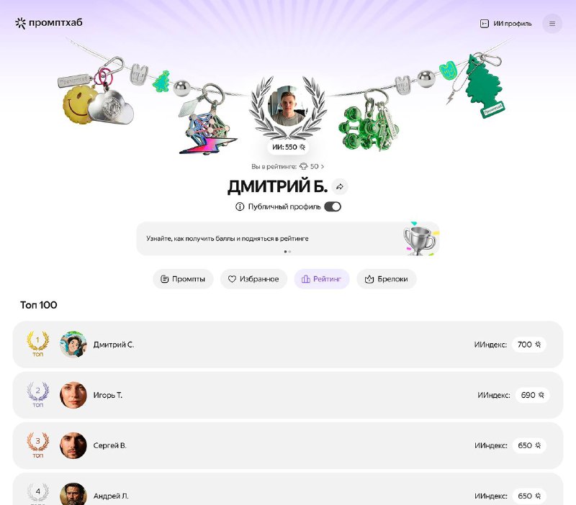The image size is (576, 505).
Task: Open the ИИ профиль link
Action: click(x=506, y=24)
